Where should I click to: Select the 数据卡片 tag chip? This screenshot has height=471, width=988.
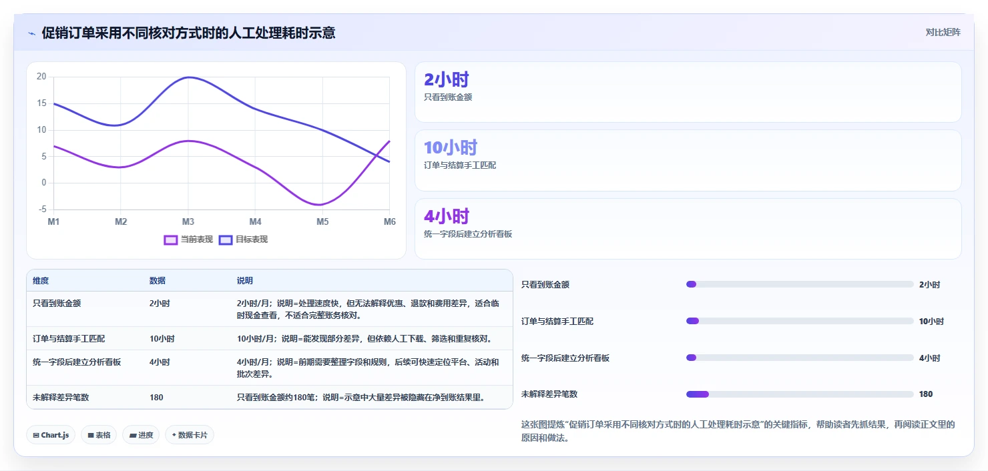tap(190, 435)
